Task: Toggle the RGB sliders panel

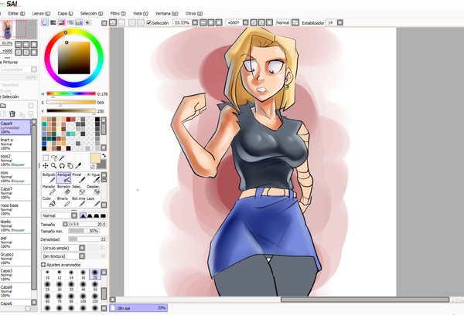Action: (53, 22)
